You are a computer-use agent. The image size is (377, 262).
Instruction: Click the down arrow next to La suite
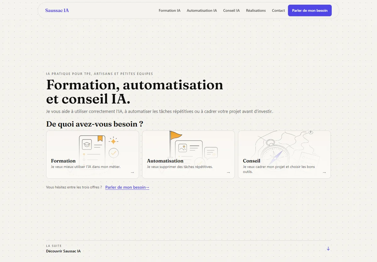point(328,248)
